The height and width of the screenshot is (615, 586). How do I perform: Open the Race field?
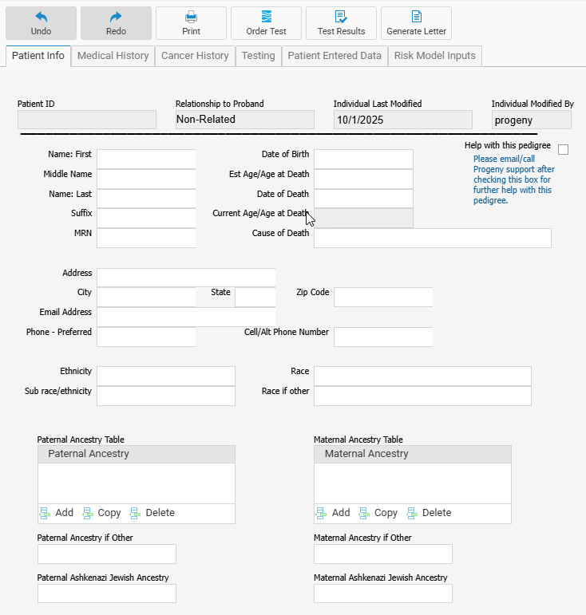click(x=422, y=376)
